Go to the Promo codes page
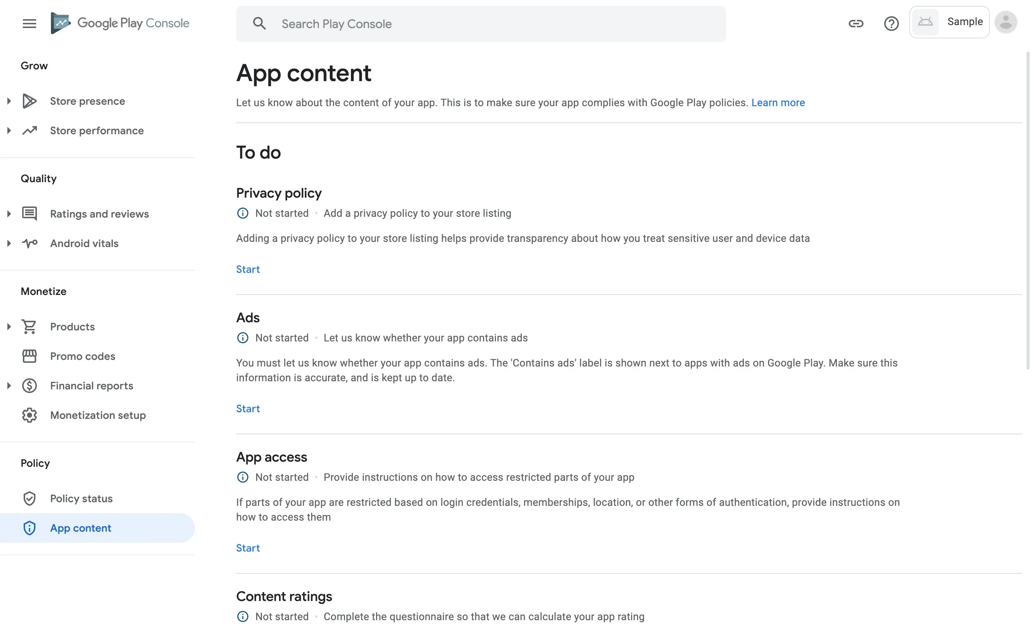Image resolution: width=1034 pixels, height=629 pixels. pos(82,357)
